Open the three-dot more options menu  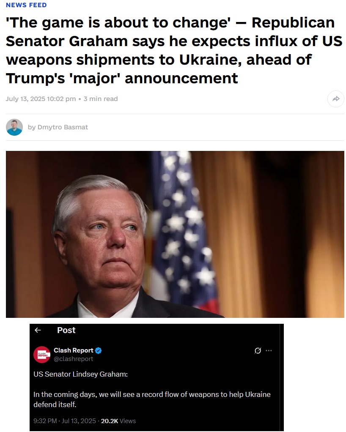(x=269, y=350)
